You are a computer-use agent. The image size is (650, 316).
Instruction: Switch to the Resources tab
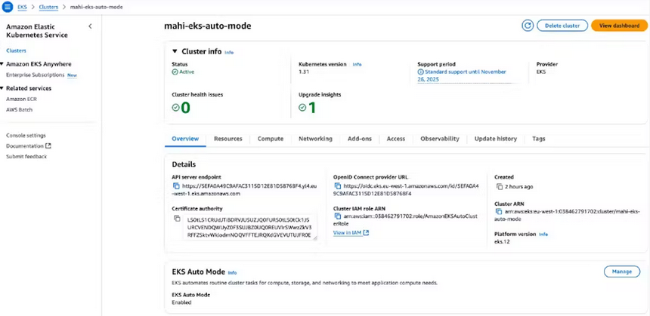pyautogui.click(x=228, y=139)
